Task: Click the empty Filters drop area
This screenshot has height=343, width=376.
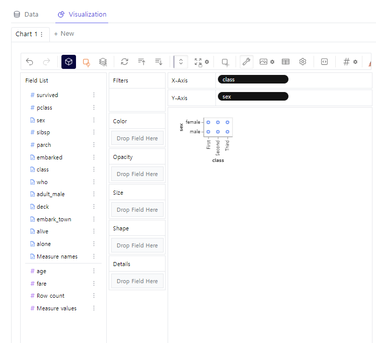Action: 137,100
